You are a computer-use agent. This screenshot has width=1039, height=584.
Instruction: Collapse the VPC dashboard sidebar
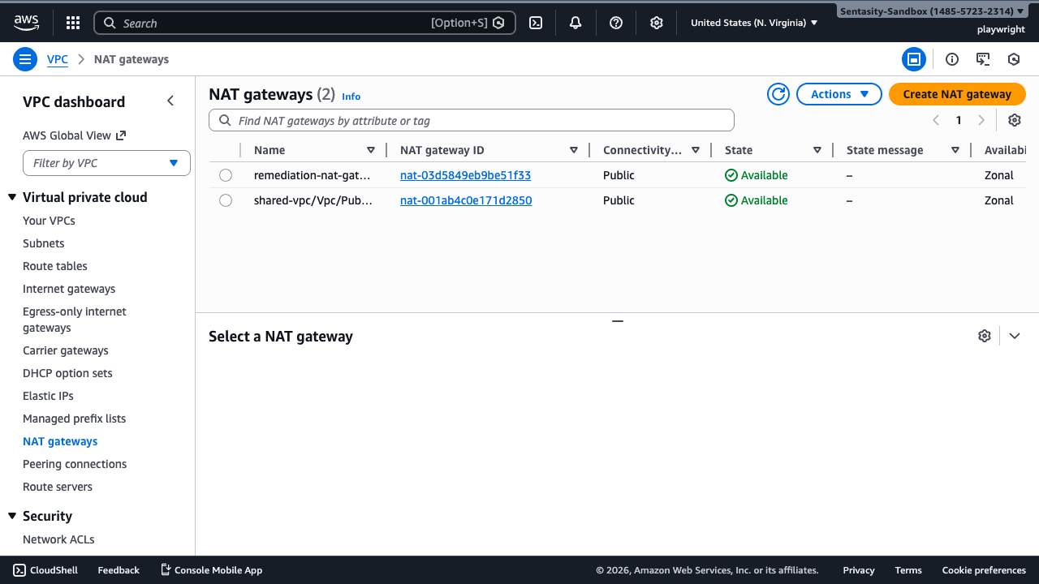[170, 100]
